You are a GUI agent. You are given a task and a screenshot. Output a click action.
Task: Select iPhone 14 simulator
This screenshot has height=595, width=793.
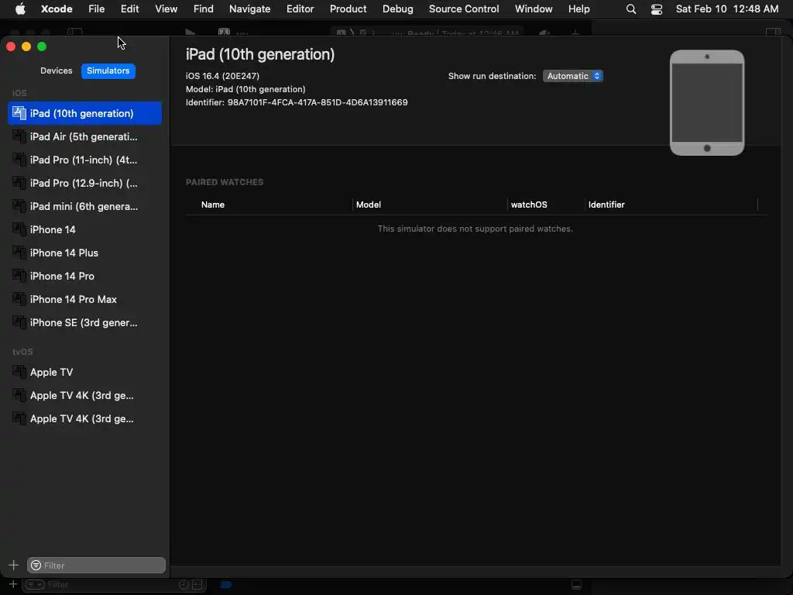pyautogui.click(x=84, y=229)
